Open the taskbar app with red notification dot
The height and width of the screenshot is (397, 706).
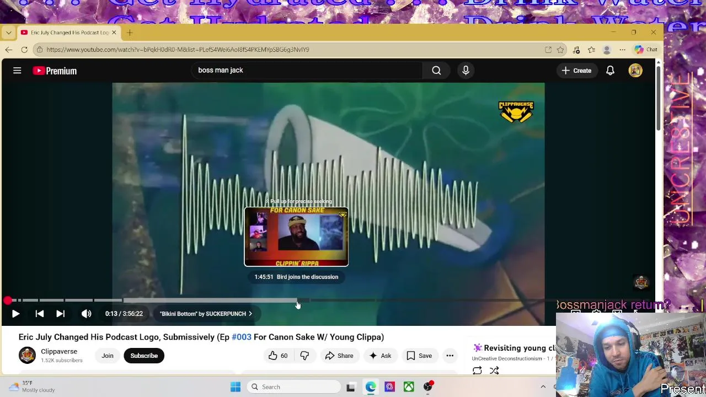(428, 387)
